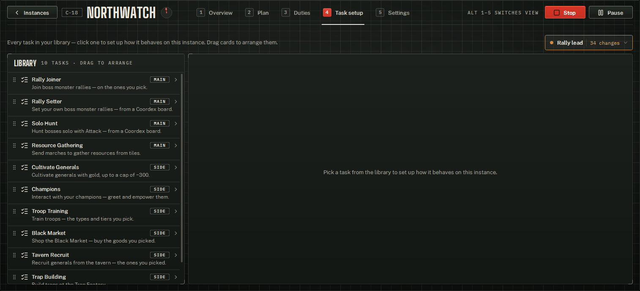
Task: Click the checklist icon of Cultivate Generals
Action: [x=24, y=167]
